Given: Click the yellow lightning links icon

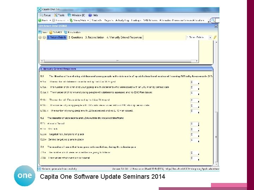Looking at the screenshot, I should click(x=215, y=38).
